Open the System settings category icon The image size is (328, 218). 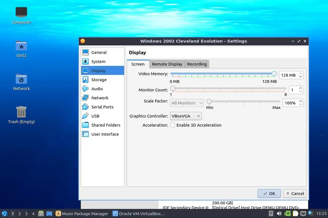tap(85, 61)
